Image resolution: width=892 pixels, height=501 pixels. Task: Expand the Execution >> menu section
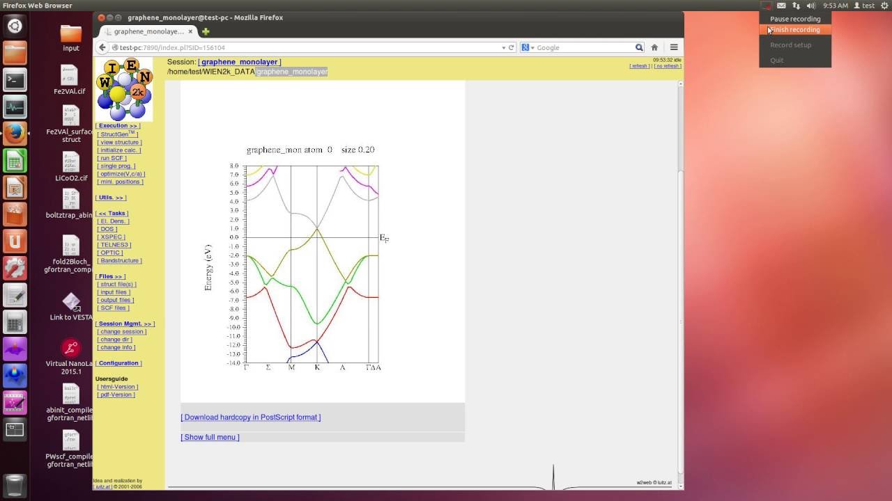[x=118, y=126]
